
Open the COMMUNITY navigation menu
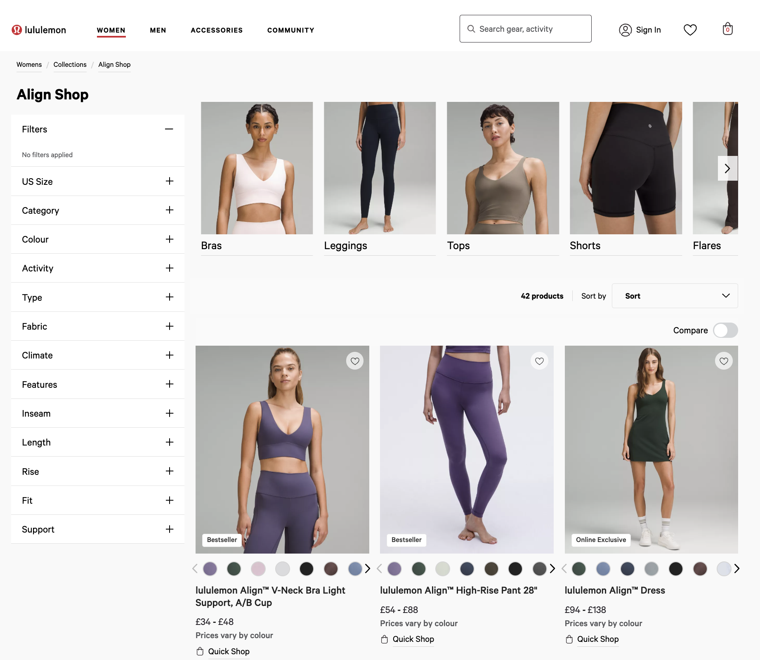coord(291,30)
